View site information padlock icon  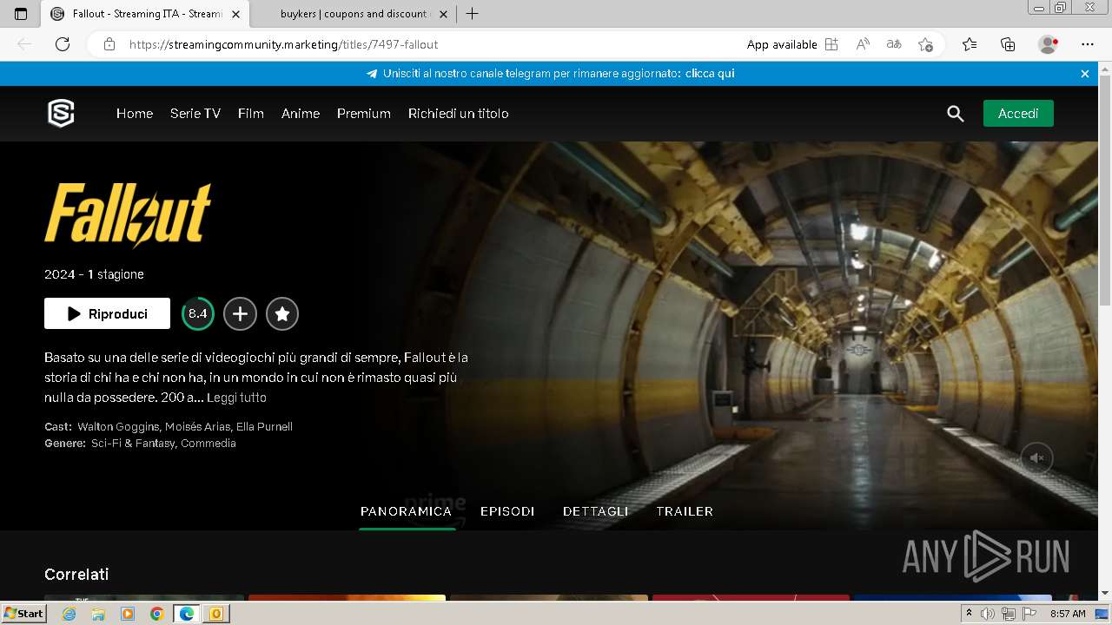(109, 44)
